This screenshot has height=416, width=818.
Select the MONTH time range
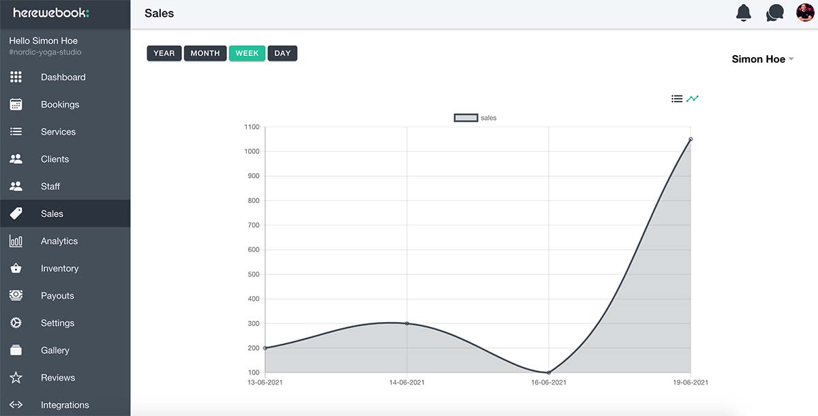205,53
